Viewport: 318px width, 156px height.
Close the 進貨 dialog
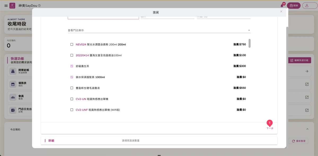[281, 12]
